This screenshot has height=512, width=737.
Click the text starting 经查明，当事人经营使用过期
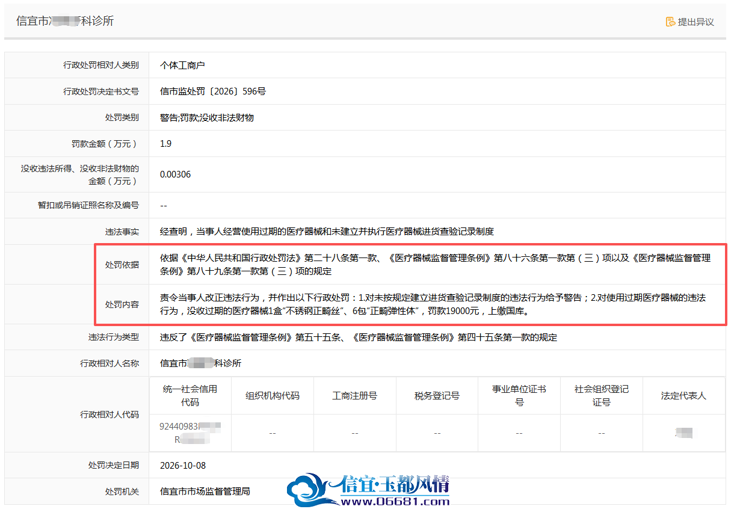point(327,232)
